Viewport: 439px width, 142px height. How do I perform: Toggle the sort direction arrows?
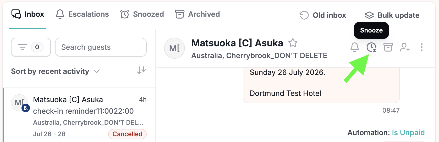click(x=141, y=70)
